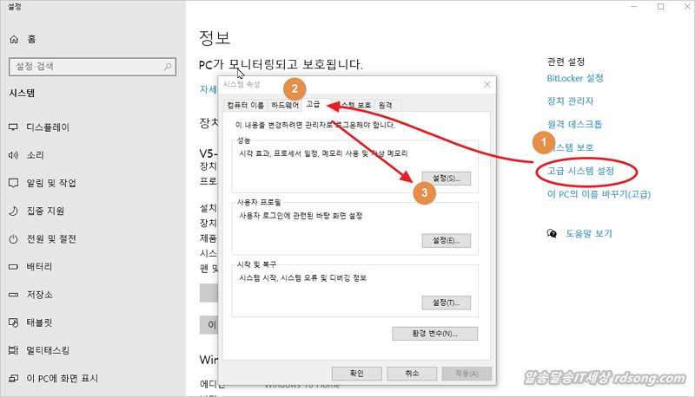This screenshot has height=397, width=695.
Task: Click the 홈 label in sidebar
Action: tap(31, 39)
